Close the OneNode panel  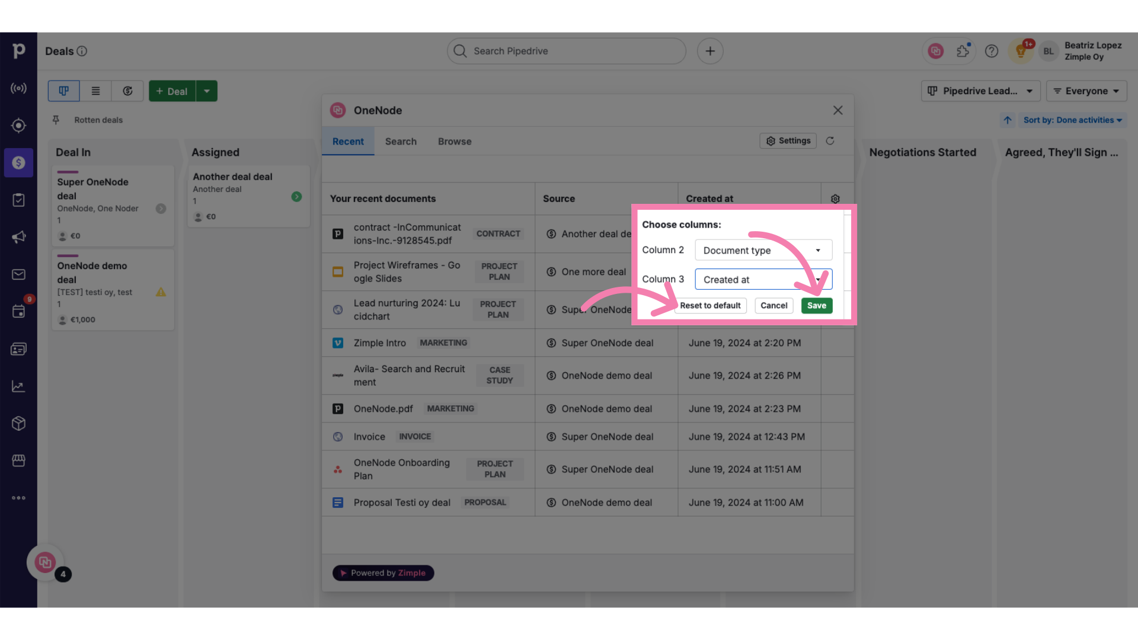tap(837, 110)
